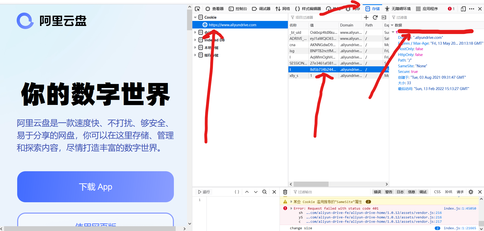
Task: Open console settings gear
Action: [x=471, y=192]
